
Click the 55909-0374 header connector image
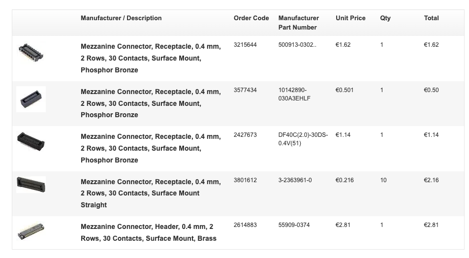tap(31, 231)
